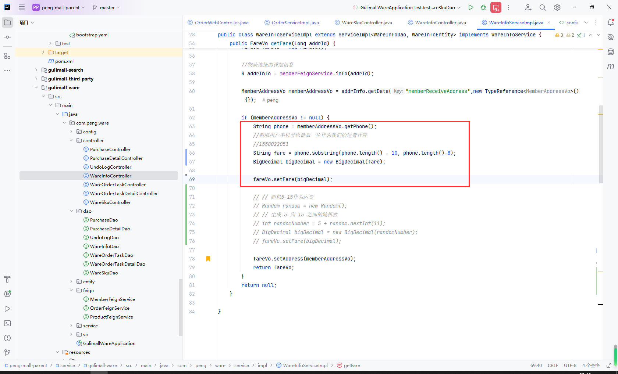Expand the service package
Screen dimensions: 618x374
click(x=71, y=326)
